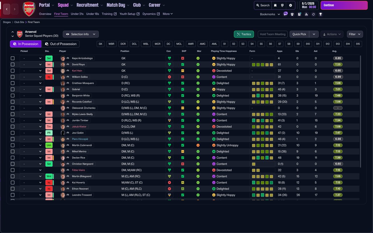The height and width of the screenshot is (233, 373).
Task: Click Jurriën Timber's form bar
Action: tap(262, 120)
